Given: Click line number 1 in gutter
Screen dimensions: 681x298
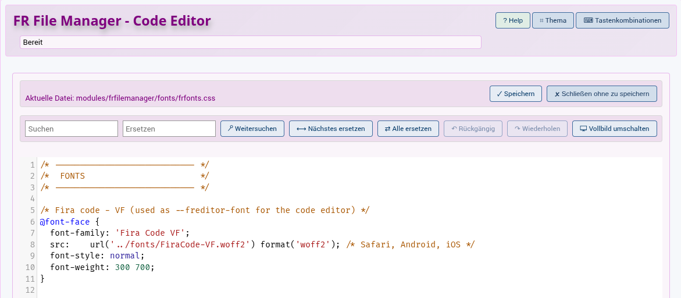Looking at the screenshot, I should (x=32, y=165).
